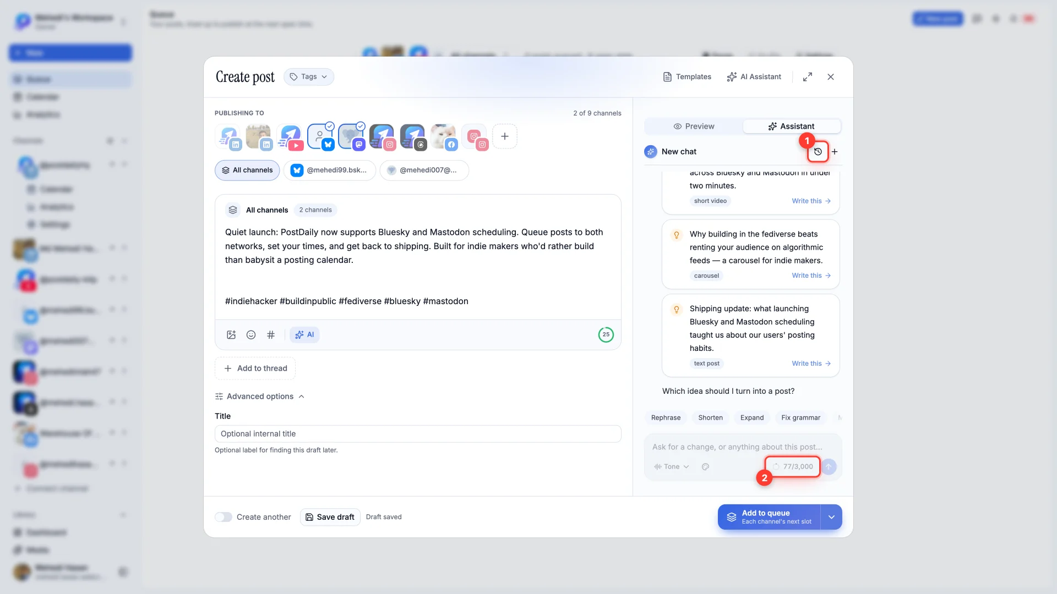Screen dimensions: 1057x594
Task: Insert media with the image icon
Action: [x=231, y=334]
